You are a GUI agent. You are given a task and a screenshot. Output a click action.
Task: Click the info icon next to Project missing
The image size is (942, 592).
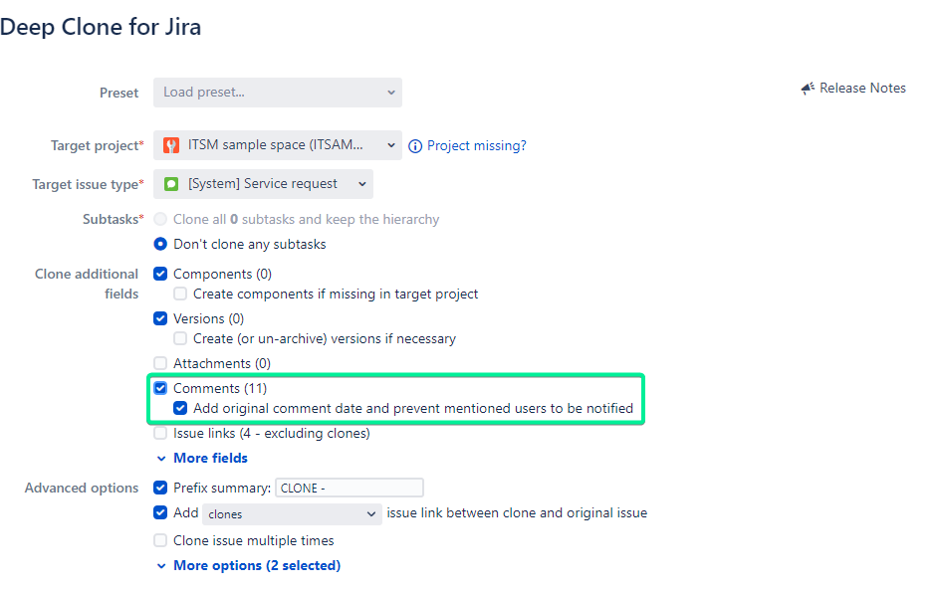click(x=414, y=145)
